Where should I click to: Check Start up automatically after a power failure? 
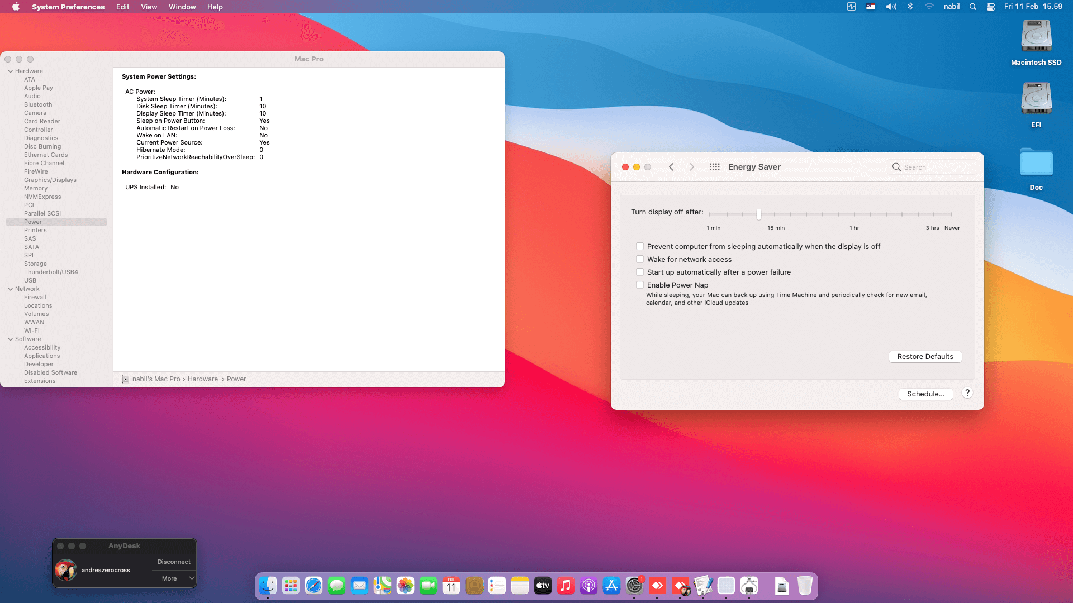coord(640,272)
